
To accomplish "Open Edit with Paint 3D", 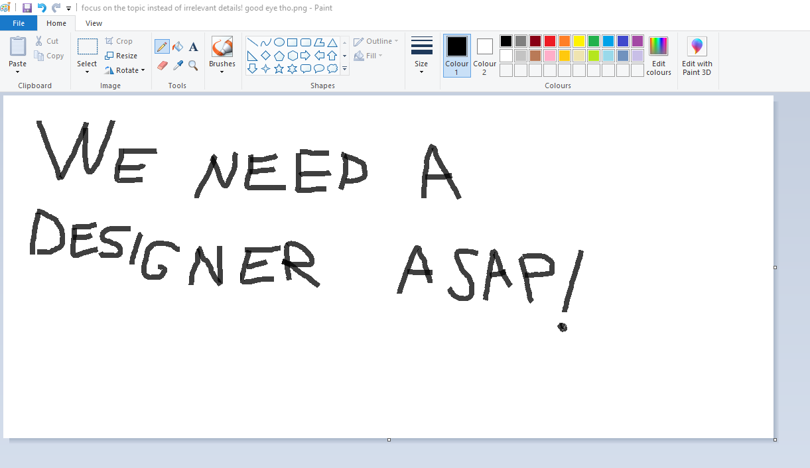I will 697,56.
